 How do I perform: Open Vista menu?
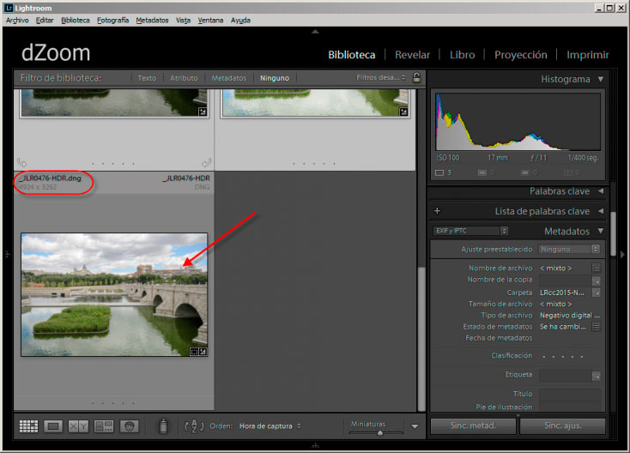tap(183, 20)
